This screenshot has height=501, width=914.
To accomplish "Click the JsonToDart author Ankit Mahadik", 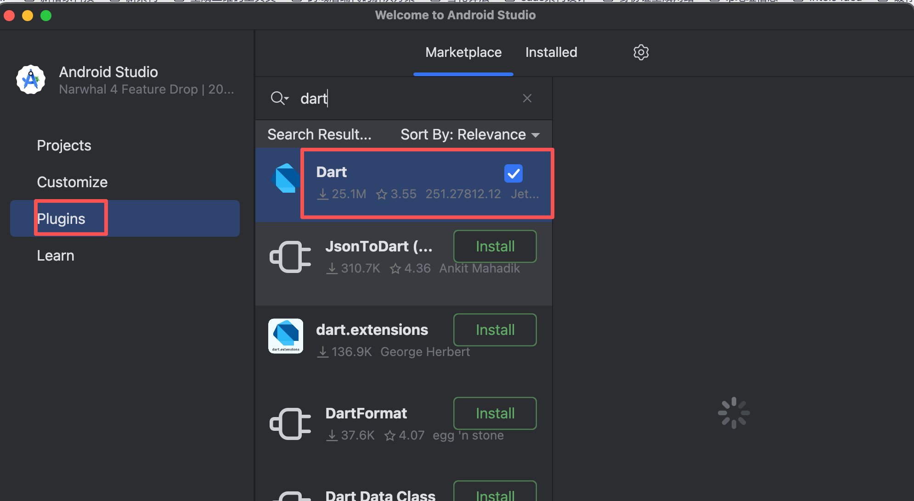I will 480,268.
